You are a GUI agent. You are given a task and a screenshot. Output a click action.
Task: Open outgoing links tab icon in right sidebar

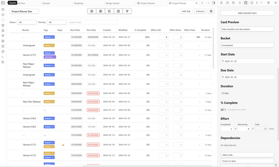point(227,3)
